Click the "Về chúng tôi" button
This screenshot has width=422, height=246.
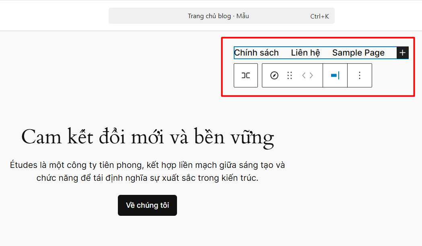pyautogui.click(x=147, y=205)
